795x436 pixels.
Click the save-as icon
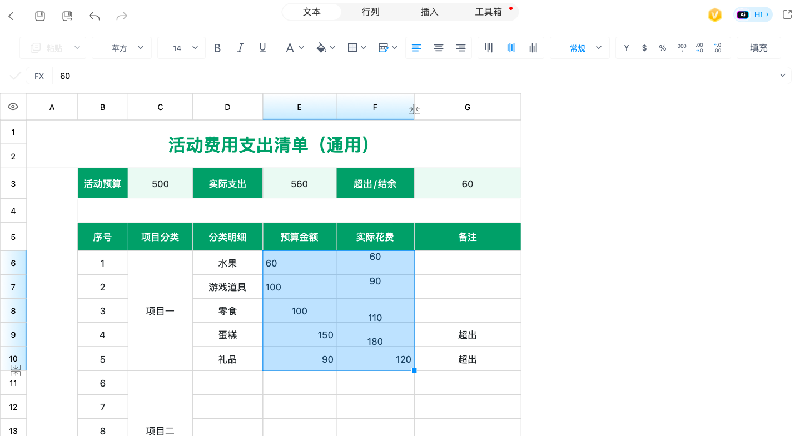click(x=67, y=16)
